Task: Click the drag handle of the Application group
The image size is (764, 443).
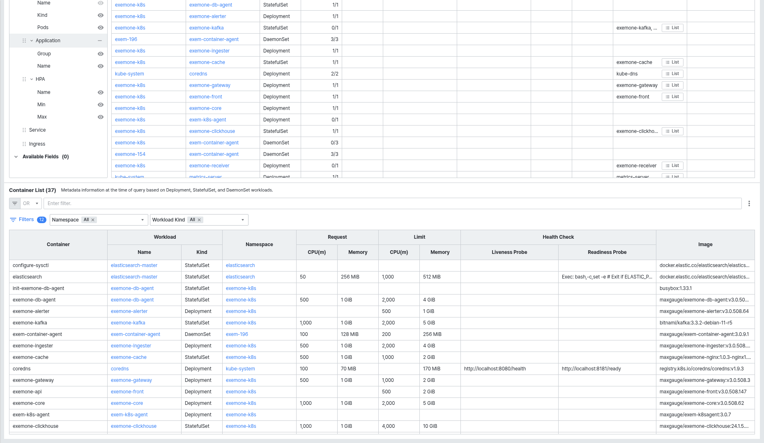Action: coord(24,41)
